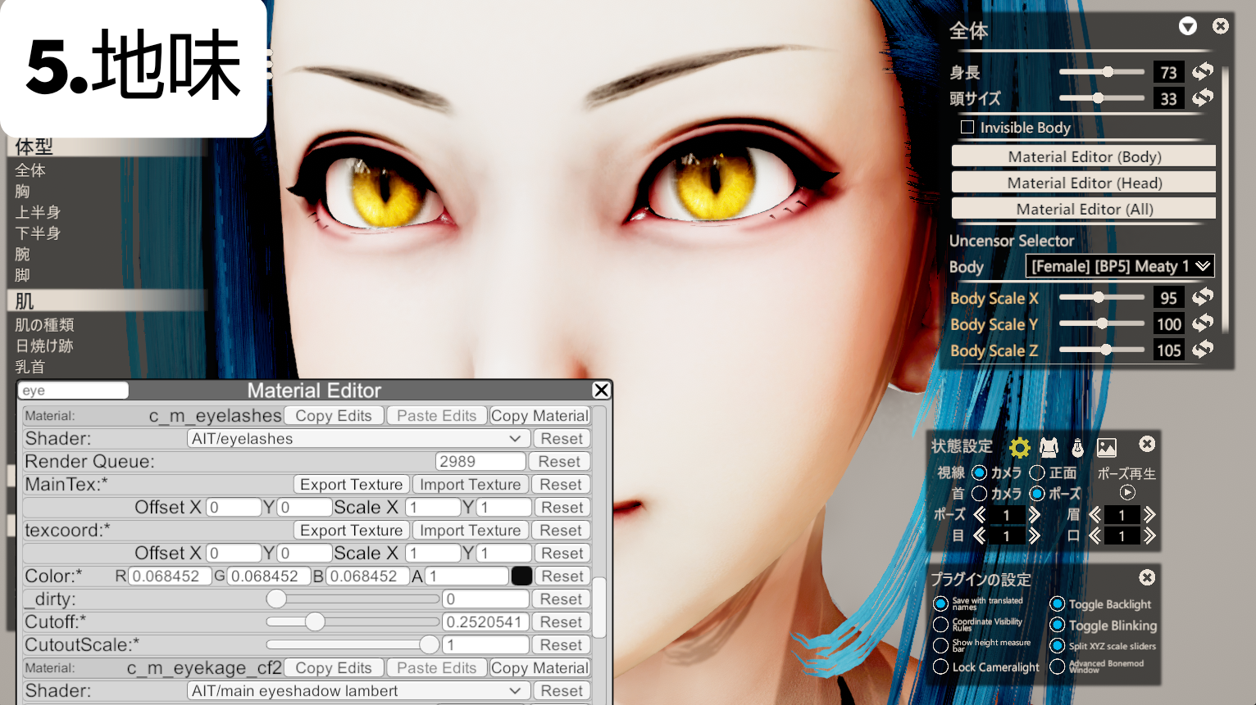Toggle Save with translated names
The image size is (1256, 705).
pyautogui.click(x=940, y=603)
